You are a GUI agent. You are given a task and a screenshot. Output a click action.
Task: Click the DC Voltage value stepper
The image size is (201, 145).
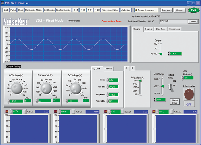pyautogui.click(x=67, y=101)
